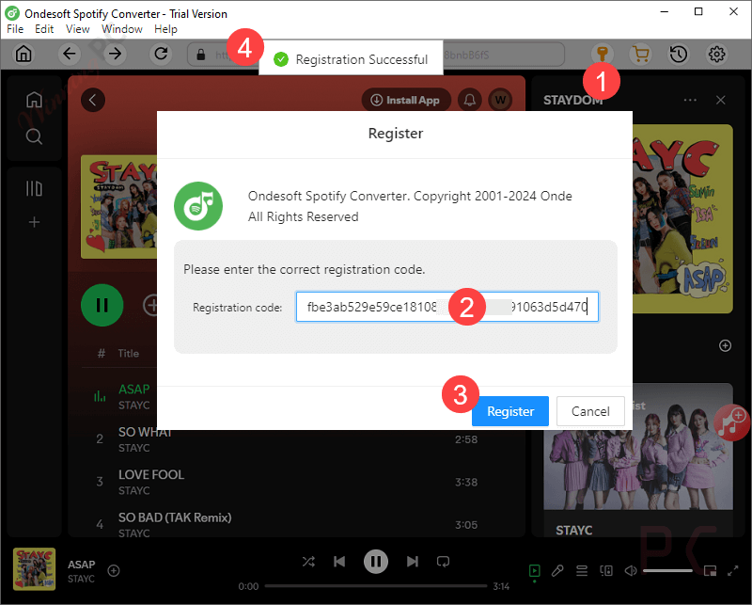Toggle Now Playing view icon
Screen dimensions: 752x605
(534, 571)
